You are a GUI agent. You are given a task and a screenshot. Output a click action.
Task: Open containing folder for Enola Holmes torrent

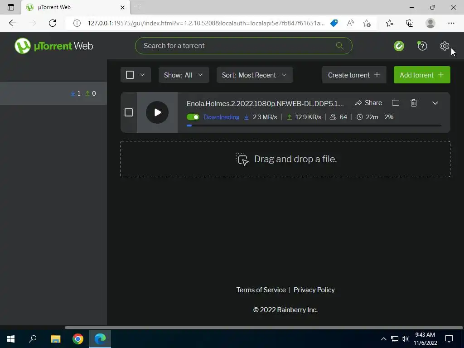pyautogui.click(x=395, y=103)
